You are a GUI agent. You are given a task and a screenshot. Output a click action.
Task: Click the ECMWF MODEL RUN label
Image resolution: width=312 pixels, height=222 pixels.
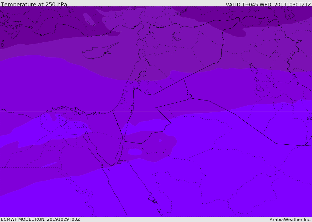pyautogui.click(x=40, y=219)
